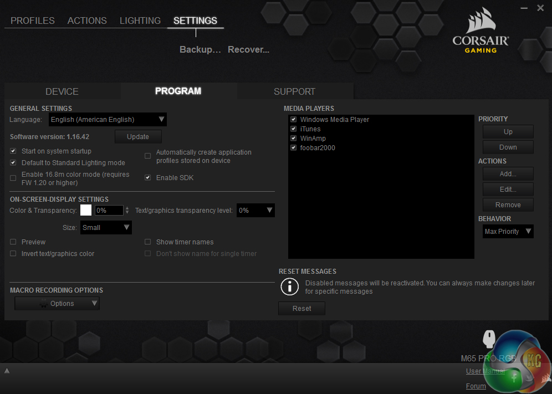Click the M65 PRO RGB mouse device icon
The image size is (552, 394).
coord(489,340)
